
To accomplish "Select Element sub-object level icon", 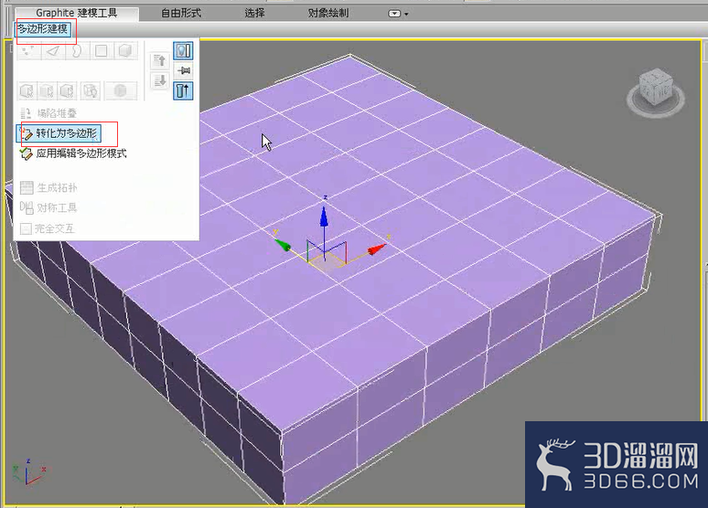I will pos(125,50).
